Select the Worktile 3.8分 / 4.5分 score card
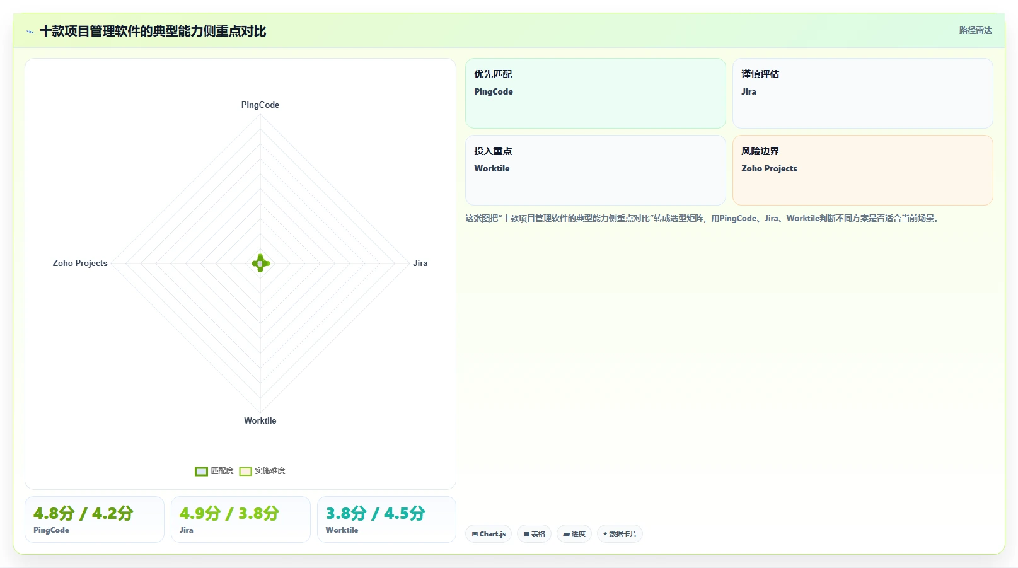 386,519
